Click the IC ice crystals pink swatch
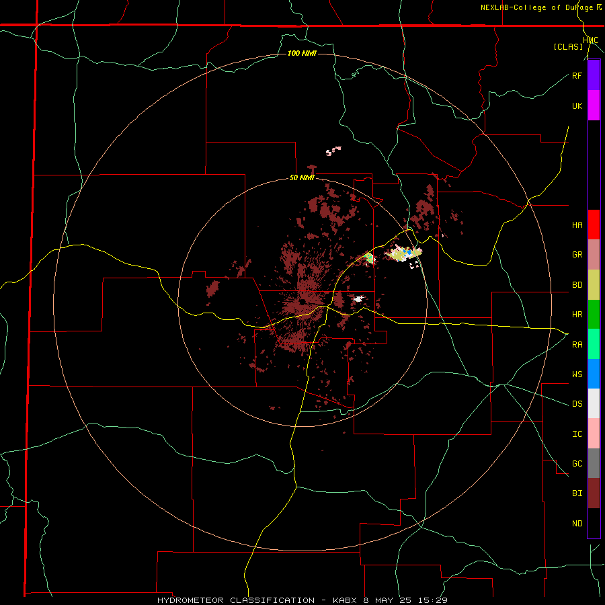This screenshot has height=605, width=605. (x=594, y=434)
